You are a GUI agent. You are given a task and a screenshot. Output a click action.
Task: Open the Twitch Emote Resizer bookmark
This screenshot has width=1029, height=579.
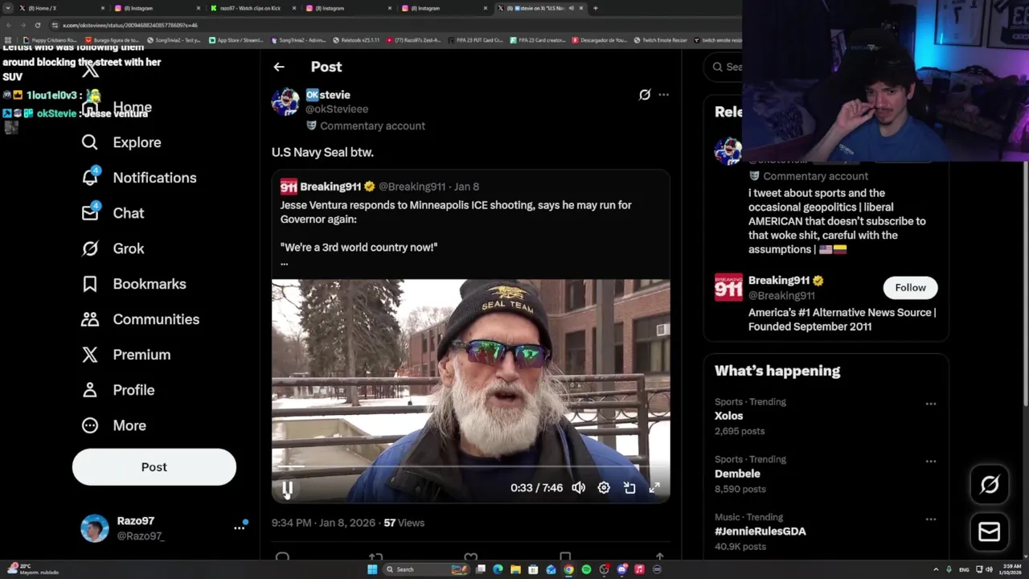coord(661,40)
